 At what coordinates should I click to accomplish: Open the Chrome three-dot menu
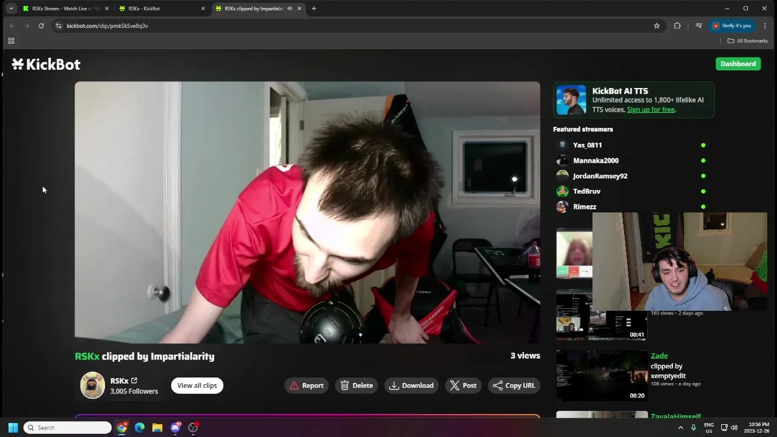[765, 25]
